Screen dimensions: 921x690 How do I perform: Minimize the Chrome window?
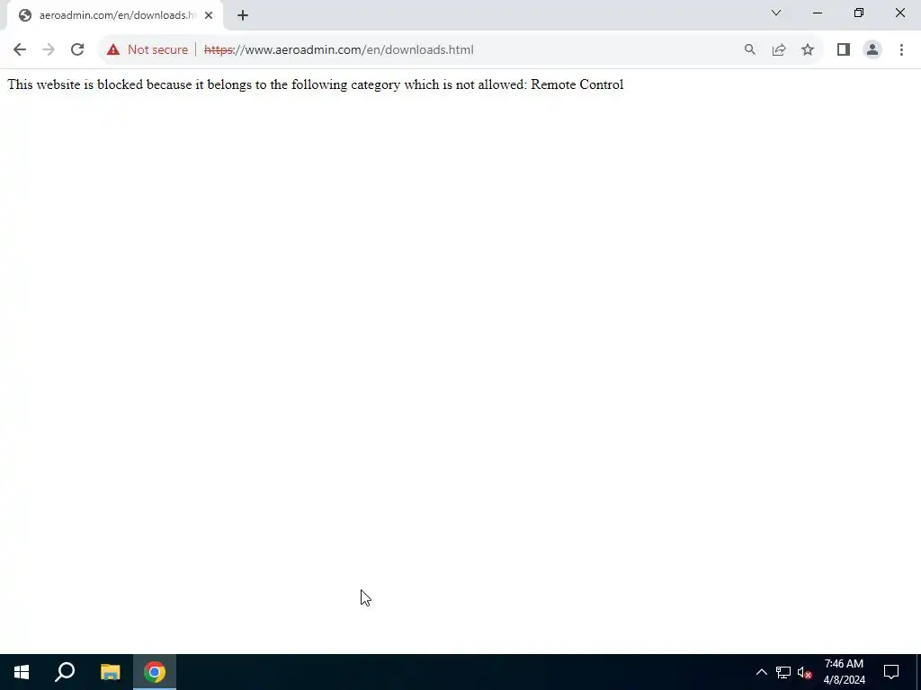[818, 13]
